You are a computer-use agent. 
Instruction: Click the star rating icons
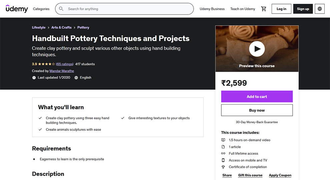pyautogui.click(x=46, y=64)
